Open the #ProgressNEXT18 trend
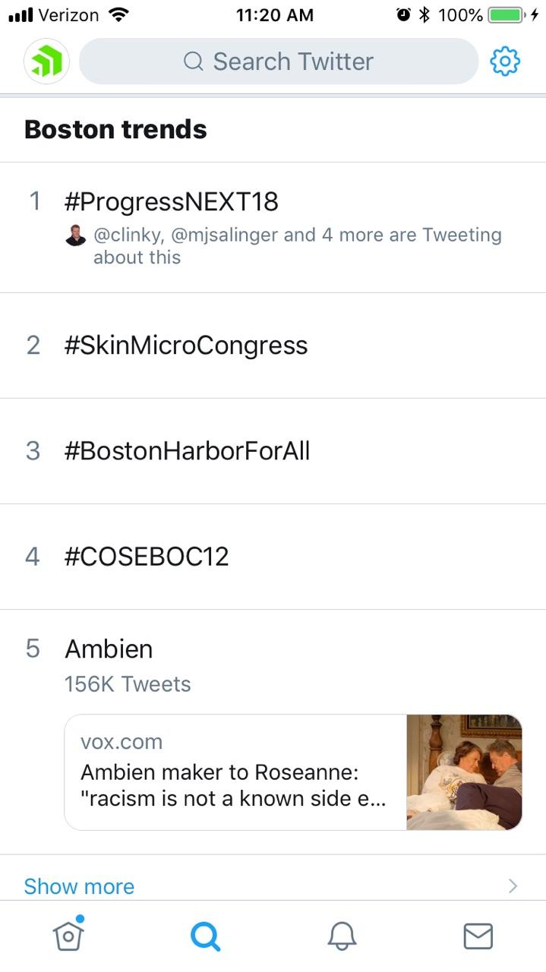This screenshot has width=546, height=972. [x=172, y=201]
